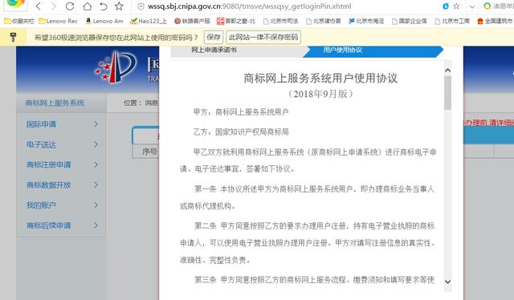Screen dimensions: 514x300
Task: Click the key icon in password save bar
Action: coord(13,37)
